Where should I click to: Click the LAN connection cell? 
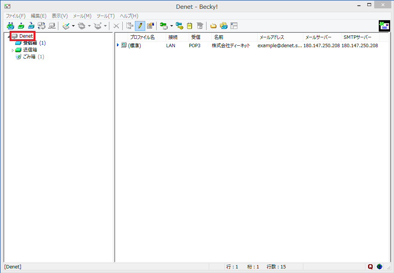pos(171,45)
